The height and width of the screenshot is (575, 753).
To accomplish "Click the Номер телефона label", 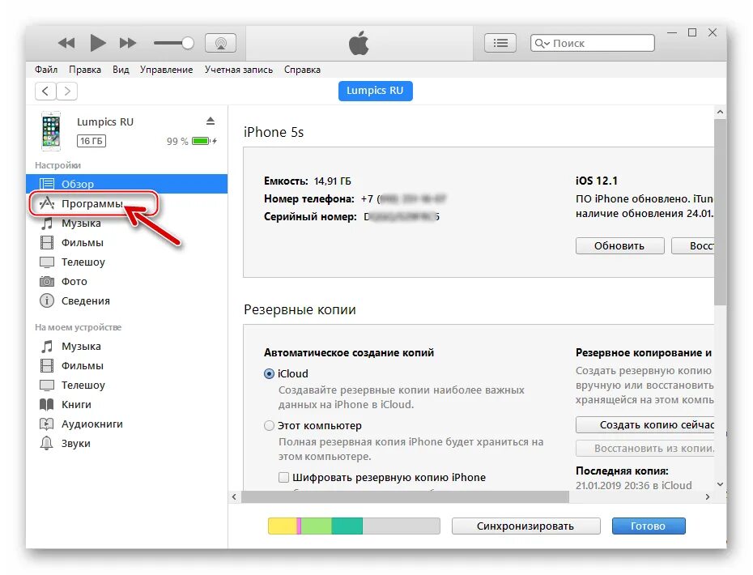I will (308, 199).
